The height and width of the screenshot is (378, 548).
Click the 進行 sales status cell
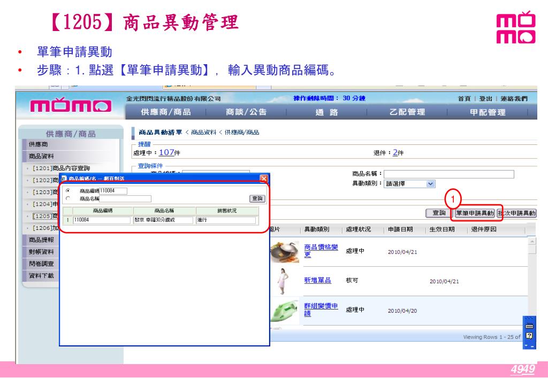pos(226,220)
